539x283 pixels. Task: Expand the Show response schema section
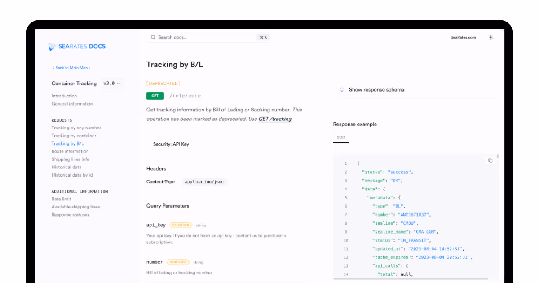372,90
